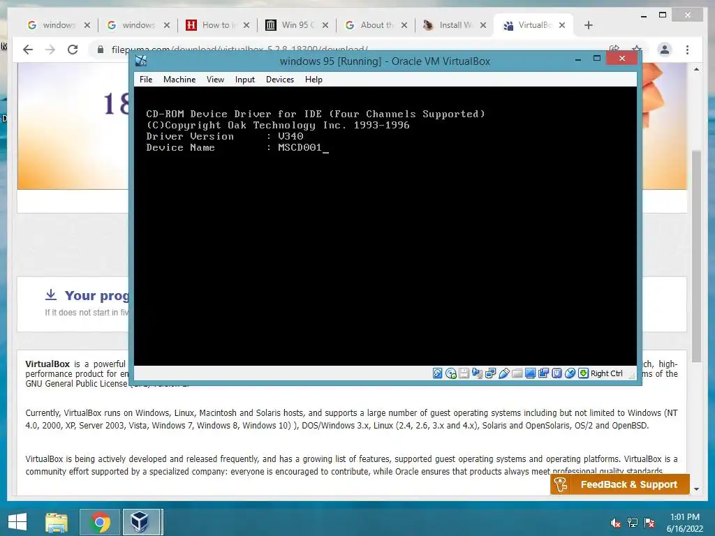Image resolution: width=715 pixels, height=536 pixels.
Task: Close the active VirtualBox Chrome tab
Action: 562,25
